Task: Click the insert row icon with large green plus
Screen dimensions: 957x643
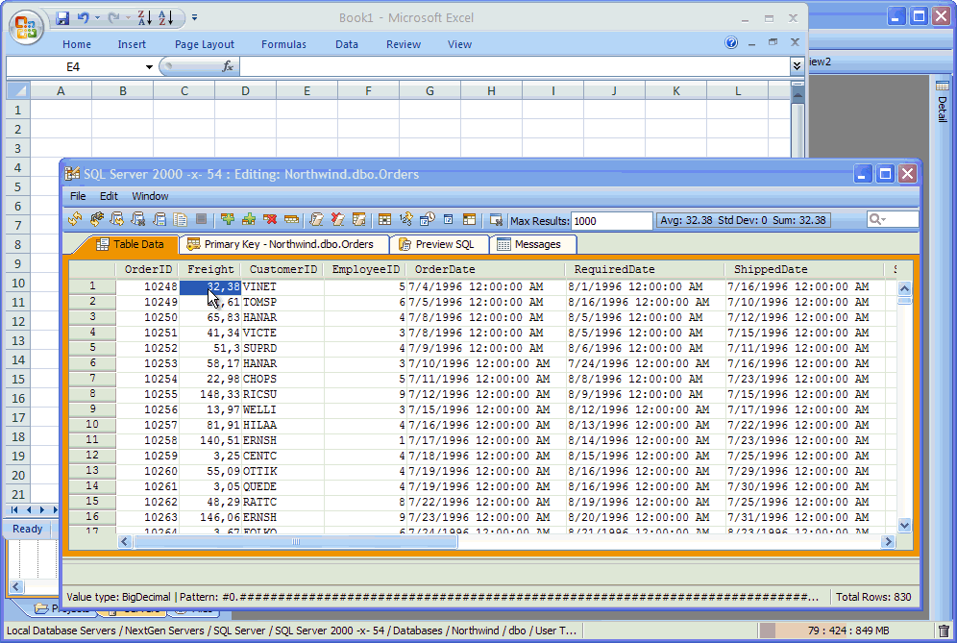Action: point(228,219)
